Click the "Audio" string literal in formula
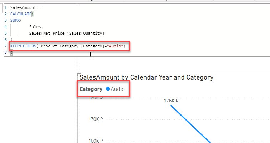Screen dimensions: 270x143 (115, 46)
